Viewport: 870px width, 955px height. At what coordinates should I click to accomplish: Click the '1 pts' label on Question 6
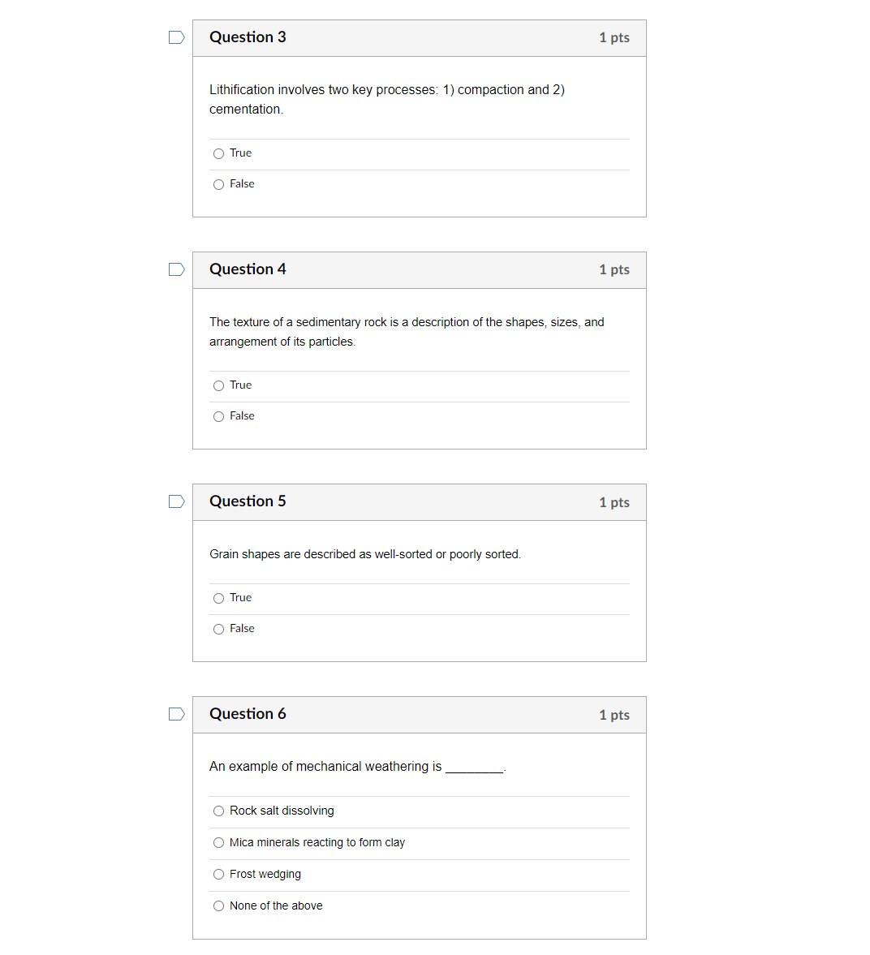[x=614, y=715]
